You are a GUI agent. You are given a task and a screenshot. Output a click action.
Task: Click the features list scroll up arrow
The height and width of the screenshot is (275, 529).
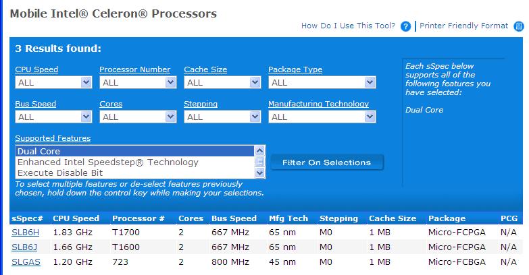coord(259,151)
